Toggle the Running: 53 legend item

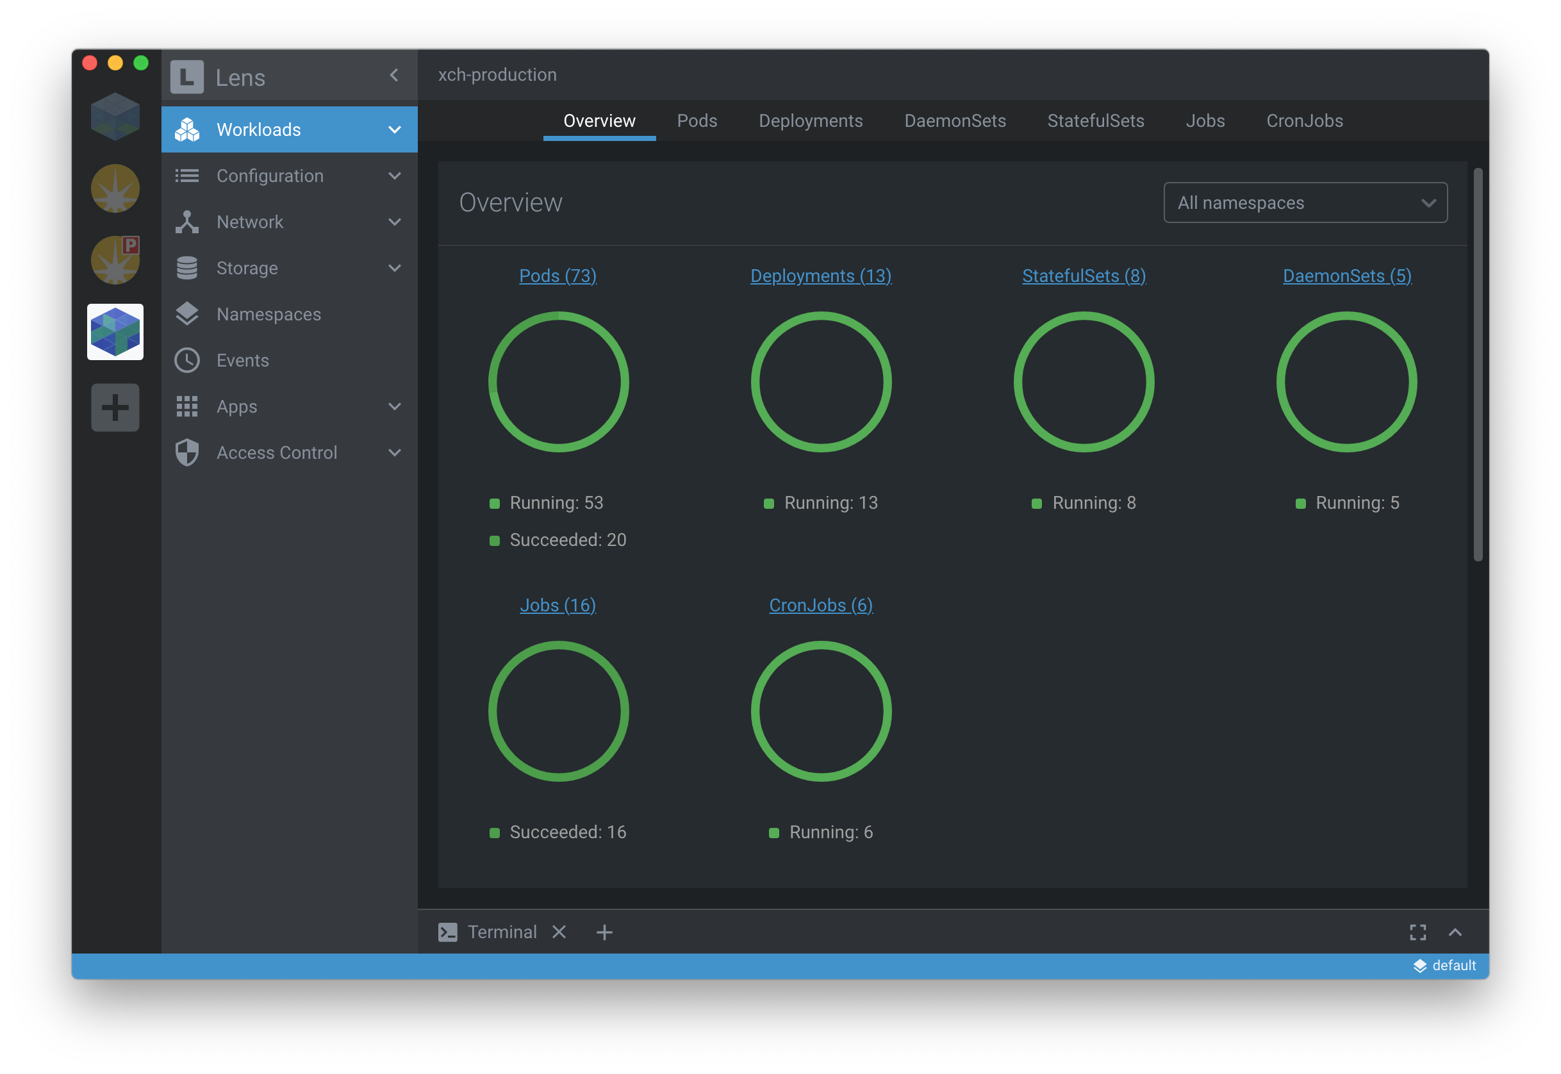click(x=547, y=502)
